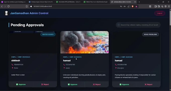Click the location pin beside kharghar
171x91 pixels.
click(x=116, y=68)
